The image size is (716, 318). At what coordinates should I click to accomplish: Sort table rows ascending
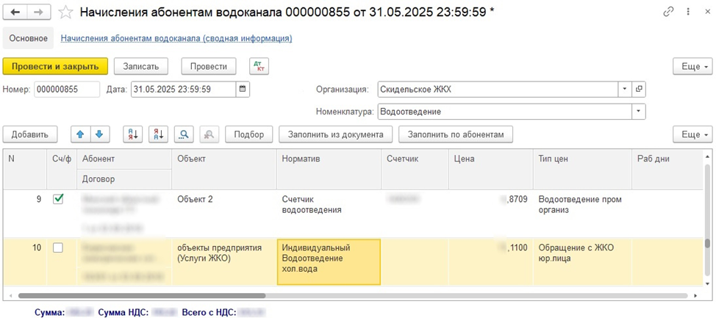tap(134, 134)
